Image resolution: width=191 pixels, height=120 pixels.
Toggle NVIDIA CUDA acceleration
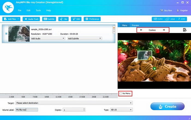158,19
